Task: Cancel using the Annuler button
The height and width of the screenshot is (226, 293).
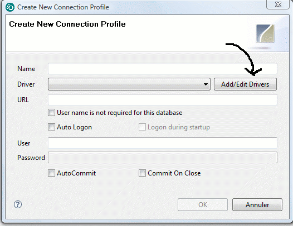Action: click(x=257, y=204)
